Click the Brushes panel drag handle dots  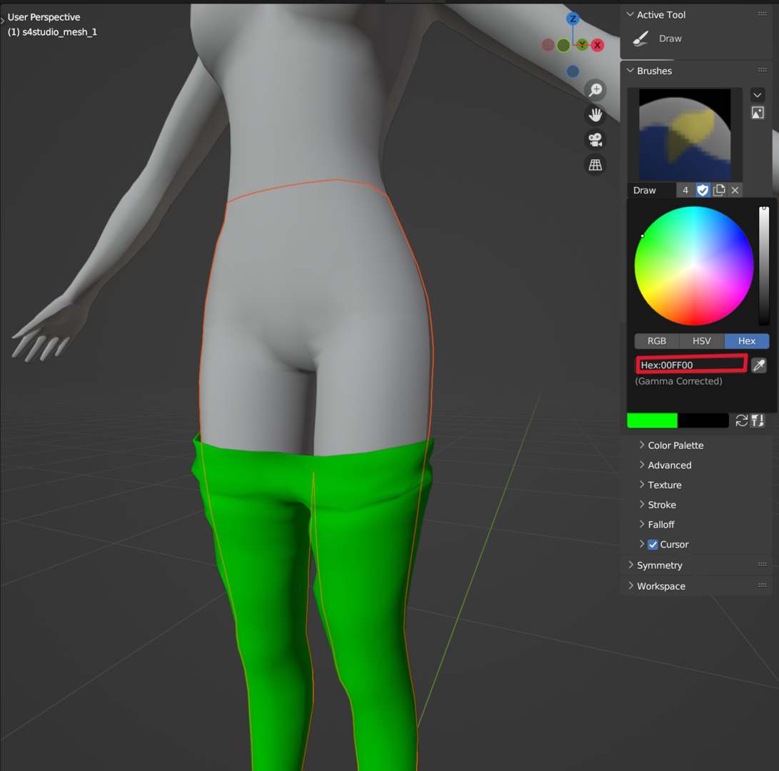pyautogui.click(x=762, y=70)
